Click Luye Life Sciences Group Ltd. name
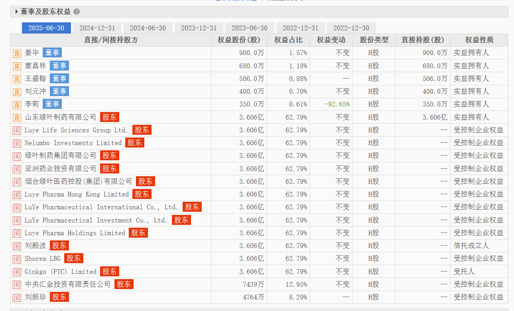This screenshot has height=311, width=514. point(76,130)
